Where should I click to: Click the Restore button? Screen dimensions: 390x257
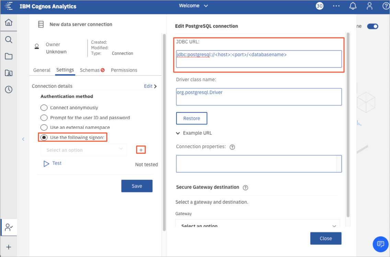tap(192, 118)
